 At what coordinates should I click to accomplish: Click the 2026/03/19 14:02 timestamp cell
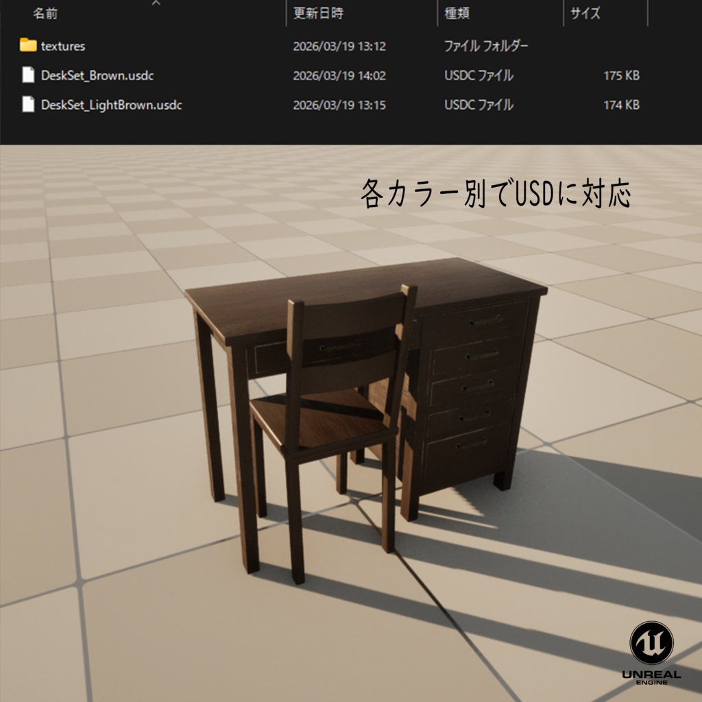339,76
